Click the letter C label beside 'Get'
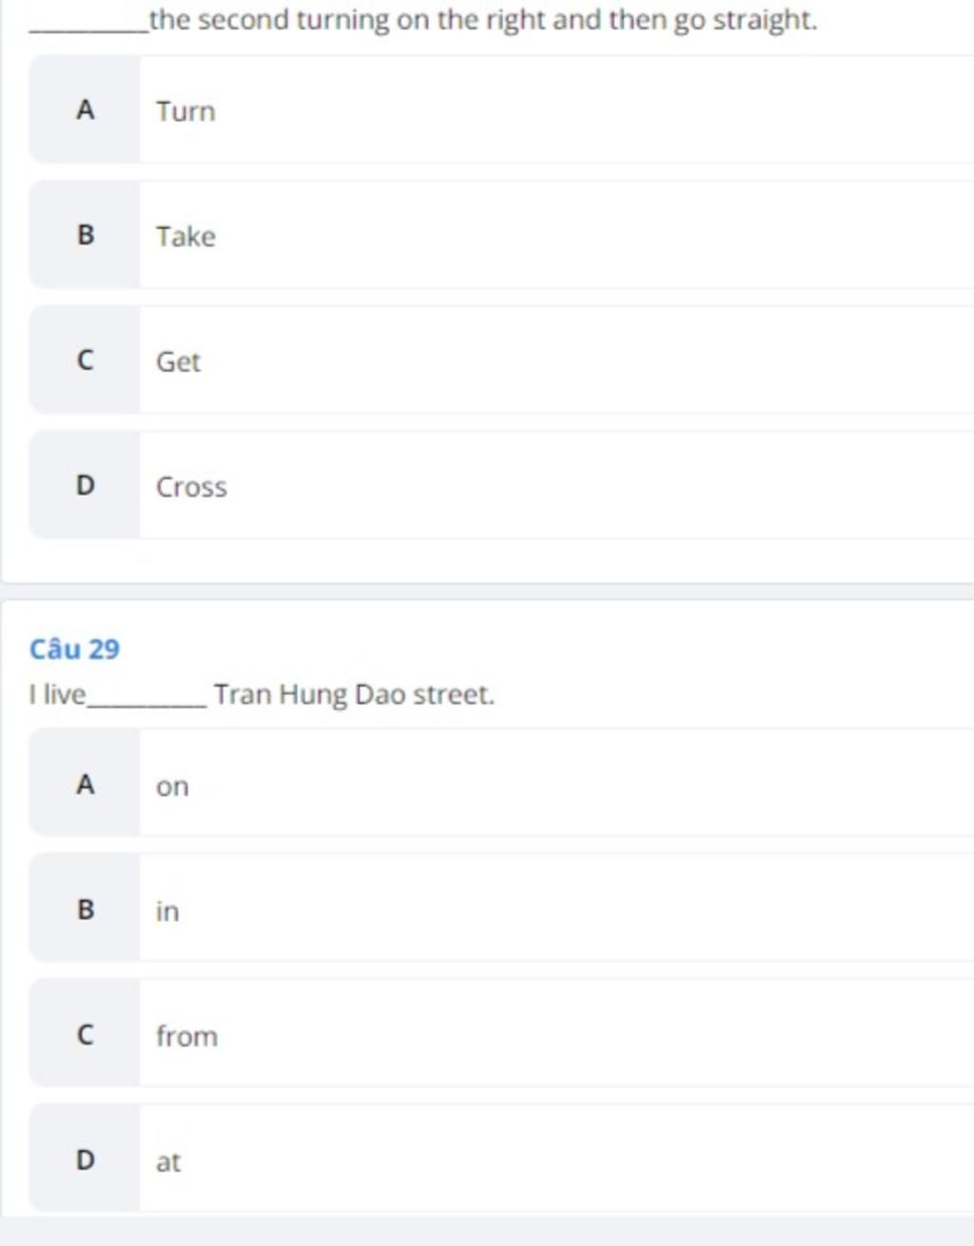 85,360
